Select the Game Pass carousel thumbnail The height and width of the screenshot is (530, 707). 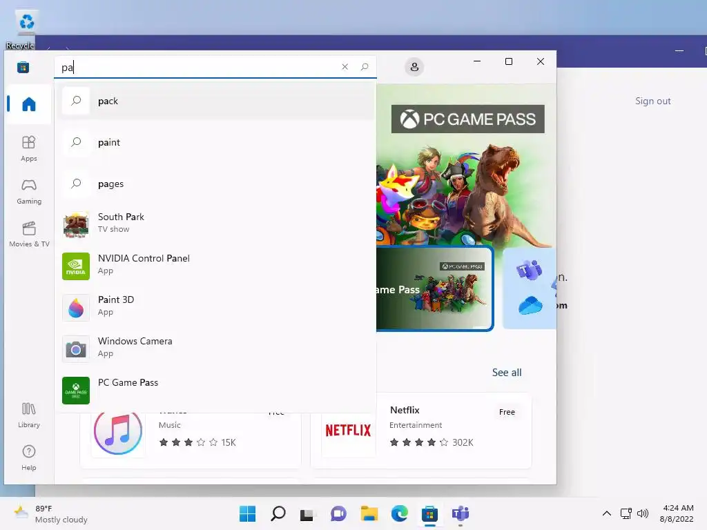pyautogui.click(x=435, y=288)
